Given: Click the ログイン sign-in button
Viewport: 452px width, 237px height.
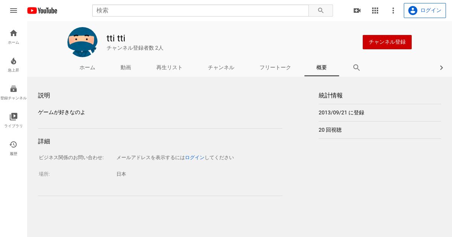Looking at the screenshot, I should point(425,11).
